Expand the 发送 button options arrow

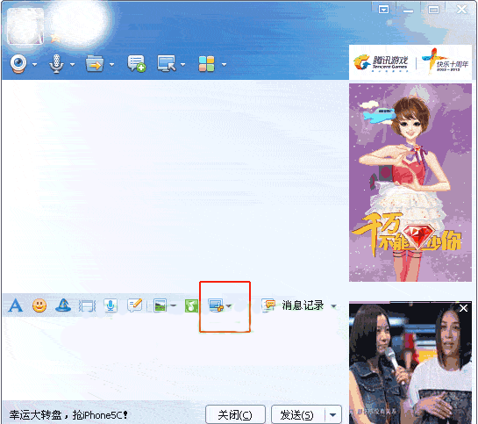tap(333, 415)
